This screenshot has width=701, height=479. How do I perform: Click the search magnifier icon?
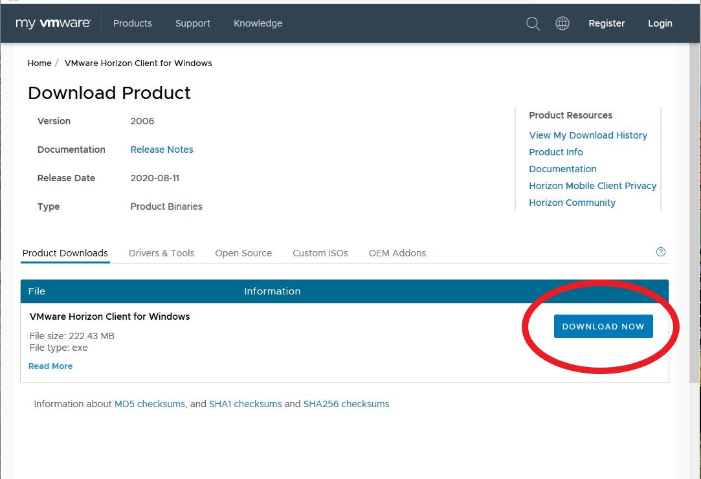click(x=533, y=24)
